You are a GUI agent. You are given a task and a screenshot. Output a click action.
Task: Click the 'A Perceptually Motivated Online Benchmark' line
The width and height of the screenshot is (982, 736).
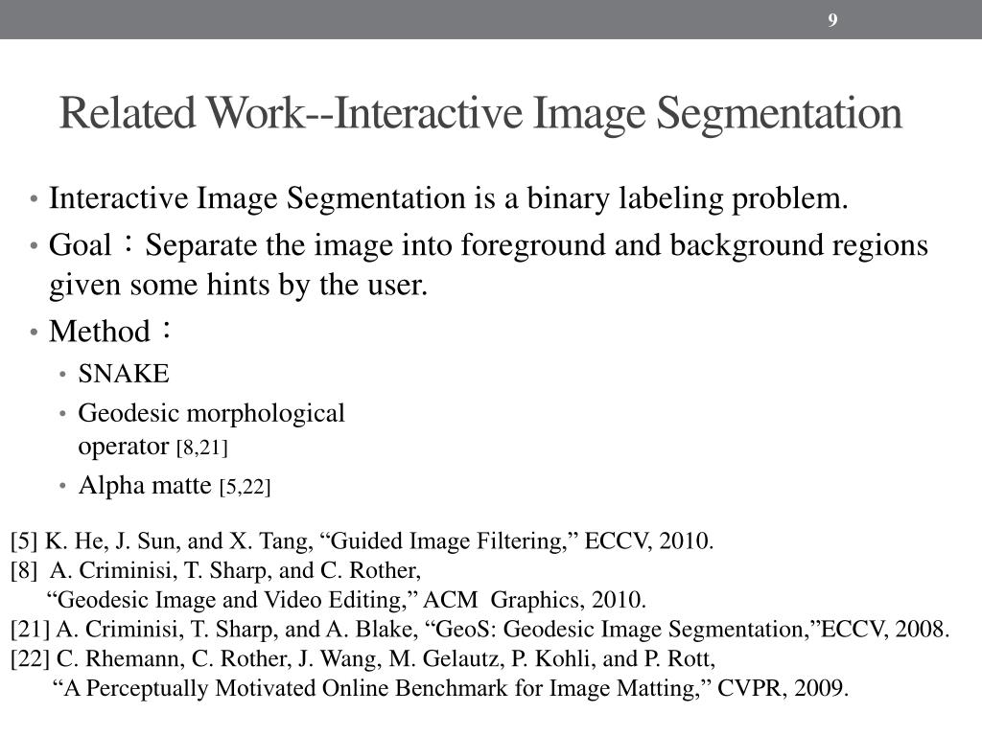click(451, 688)
